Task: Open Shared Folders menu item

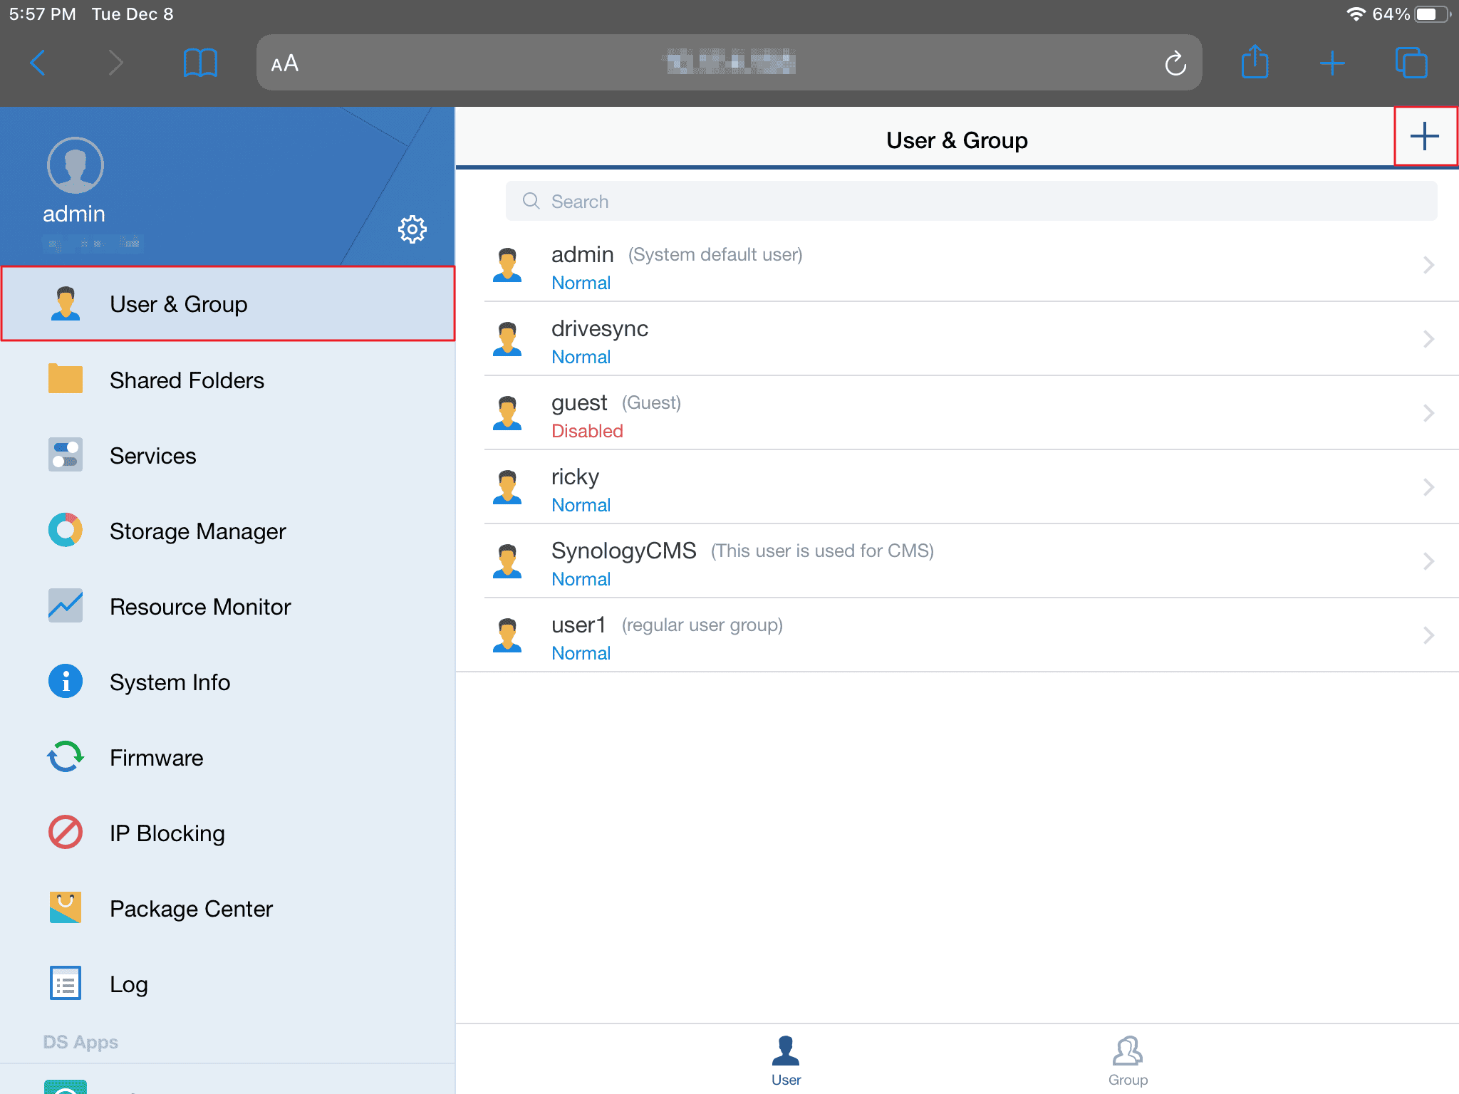Action: pos(187,380)
